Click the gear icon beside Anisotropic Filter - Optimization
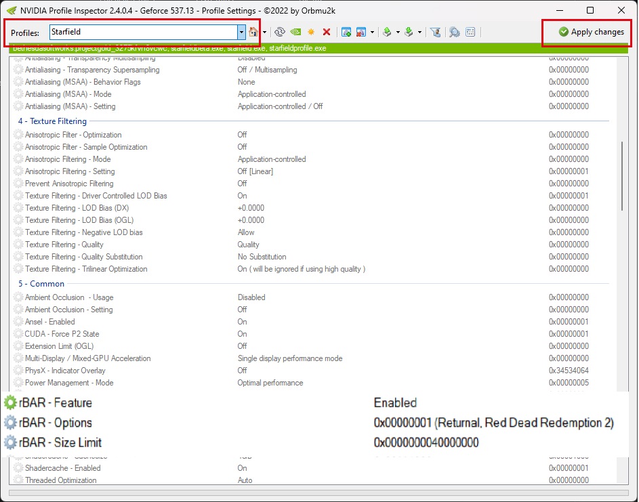 (18, 134)
